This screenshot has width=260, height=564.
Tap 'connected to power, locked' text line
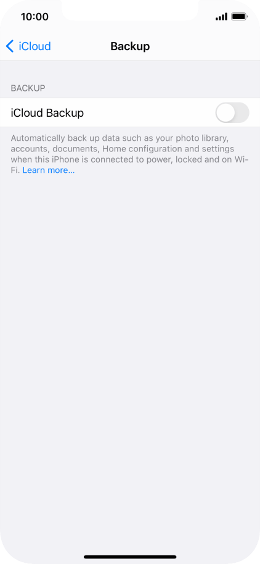pyautogui.click(x=130, y=159)
